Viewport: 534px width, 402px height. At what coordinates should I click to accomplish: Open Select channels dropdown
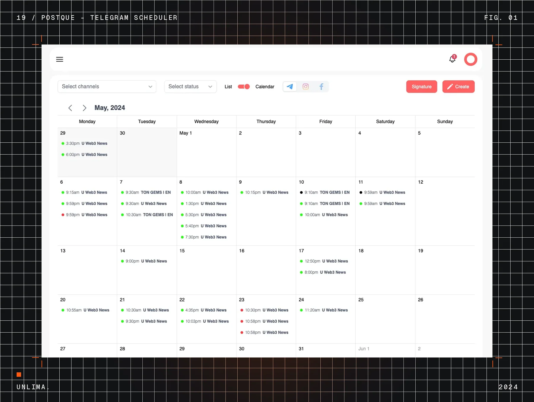click(107, 87)
